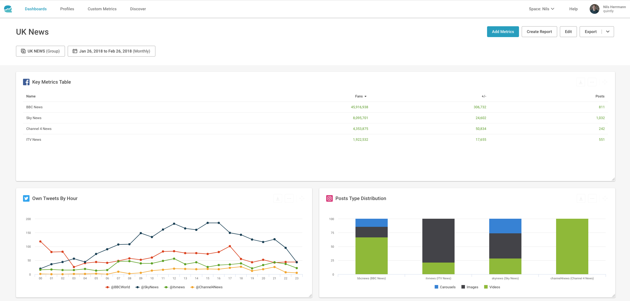Click move handle on Key Metrics Table
This screenshot has width=630, height=301.
[x=605, y=82]
